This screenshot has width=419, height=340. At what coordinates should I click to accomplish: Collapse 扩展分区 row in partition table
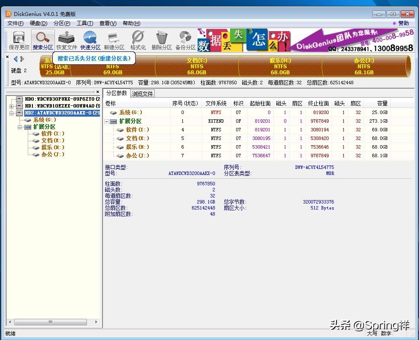pyautogui.click(x=107, y=121)
